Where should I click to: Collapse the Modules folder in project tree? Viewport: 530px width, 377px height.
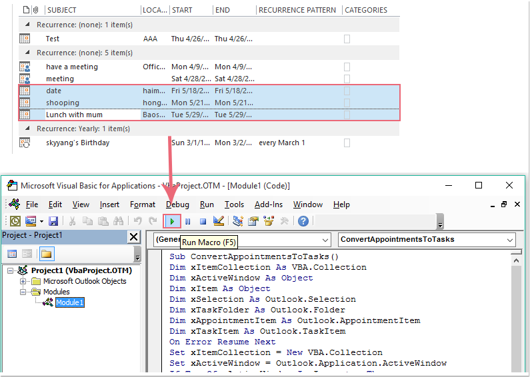(x=24, y=292)
